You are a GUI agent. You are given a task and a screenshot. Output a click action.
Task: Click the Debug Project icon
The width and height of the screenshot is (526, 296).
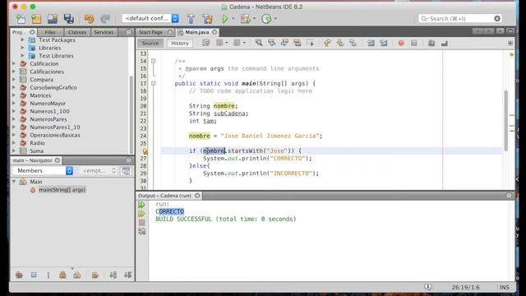click(245, 19)
